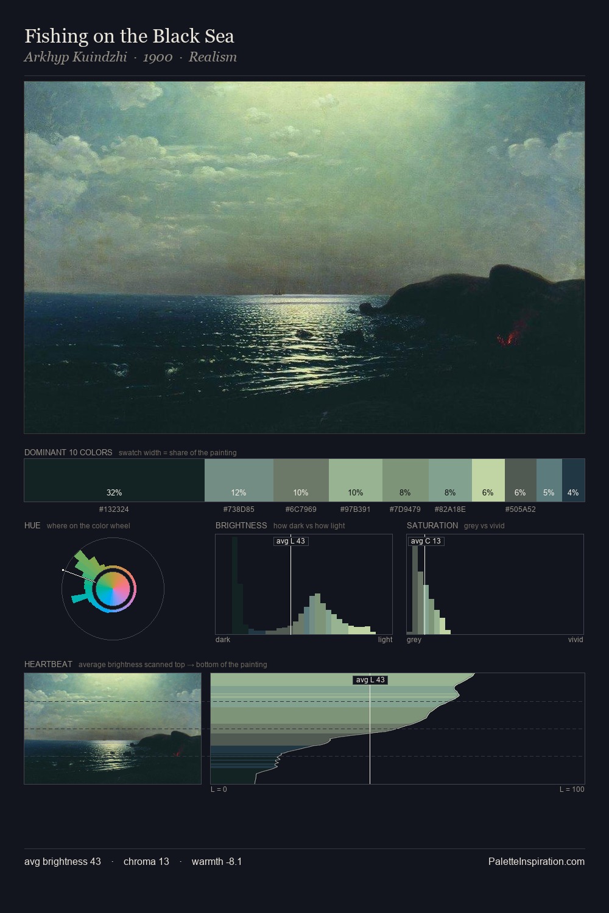The image size is (609, 913).
Task: Click the hex code #7D9479
Action: pyautogui.click(x=405, y=509)
